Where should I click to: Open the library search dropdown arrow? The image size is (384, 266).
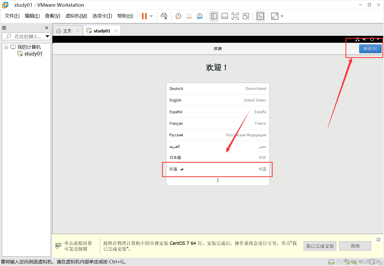pos(48,36)
